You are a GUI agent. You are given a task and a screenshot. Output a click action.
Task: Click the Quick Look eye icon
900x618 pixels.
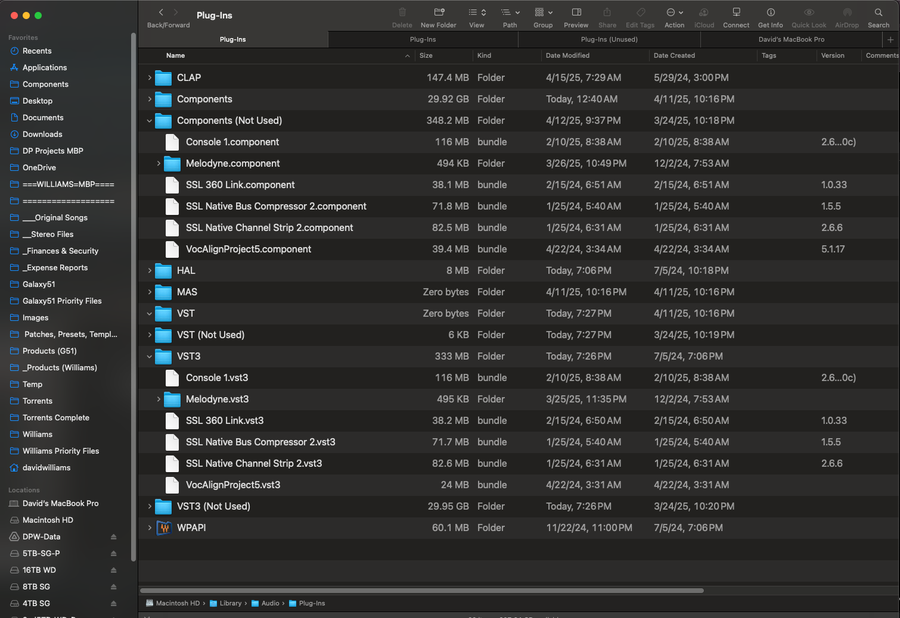[x=809, y=13]
